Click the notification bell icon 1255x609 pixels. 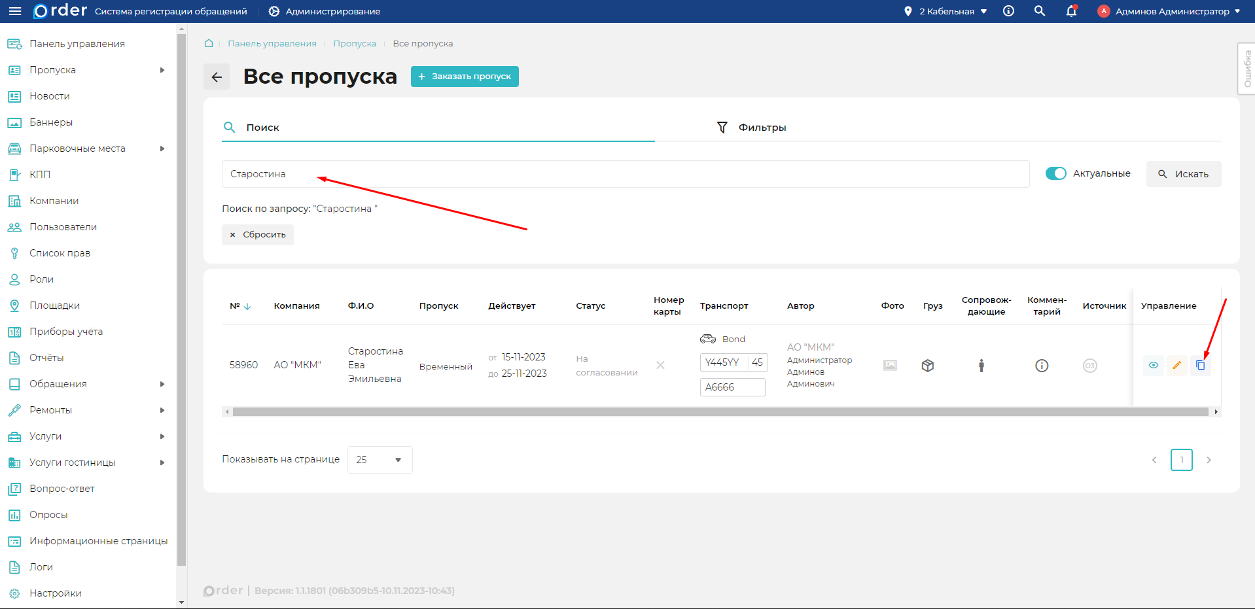(x=1071, y=11)
